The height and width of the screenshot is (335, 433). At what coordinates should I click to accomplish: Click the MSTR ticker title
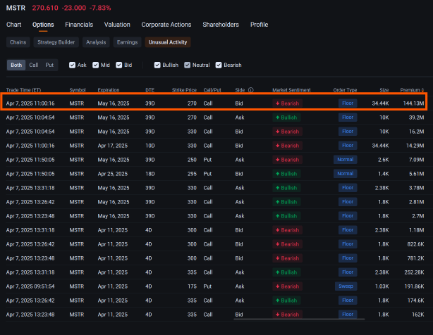tap(16, 8)
